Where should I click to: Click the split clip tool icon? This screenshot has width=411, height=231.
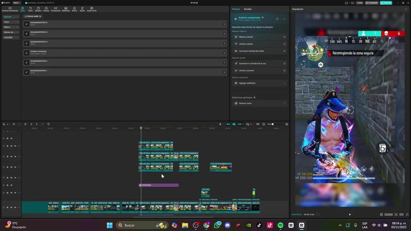pos(25,124)
